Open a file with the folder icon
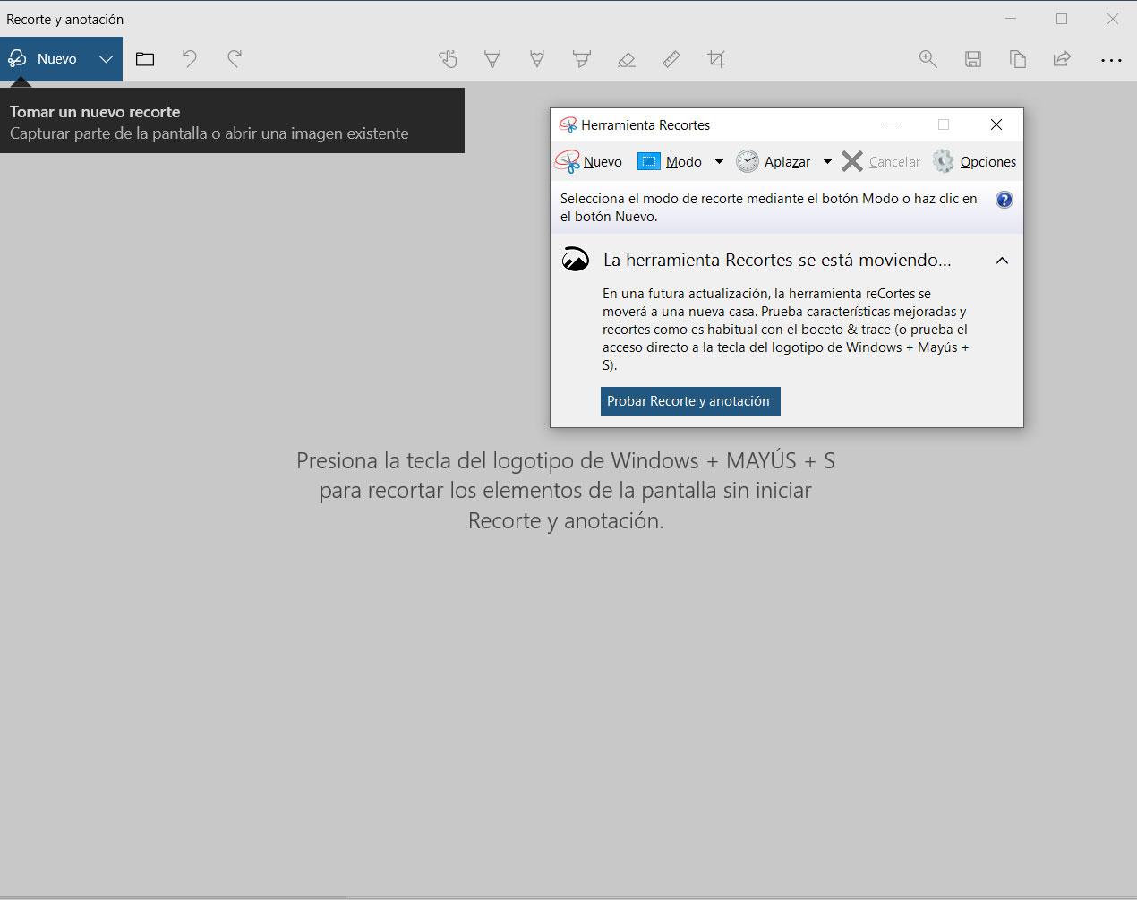The height and width of the screenshot is (900, 1137). [145, 59]
